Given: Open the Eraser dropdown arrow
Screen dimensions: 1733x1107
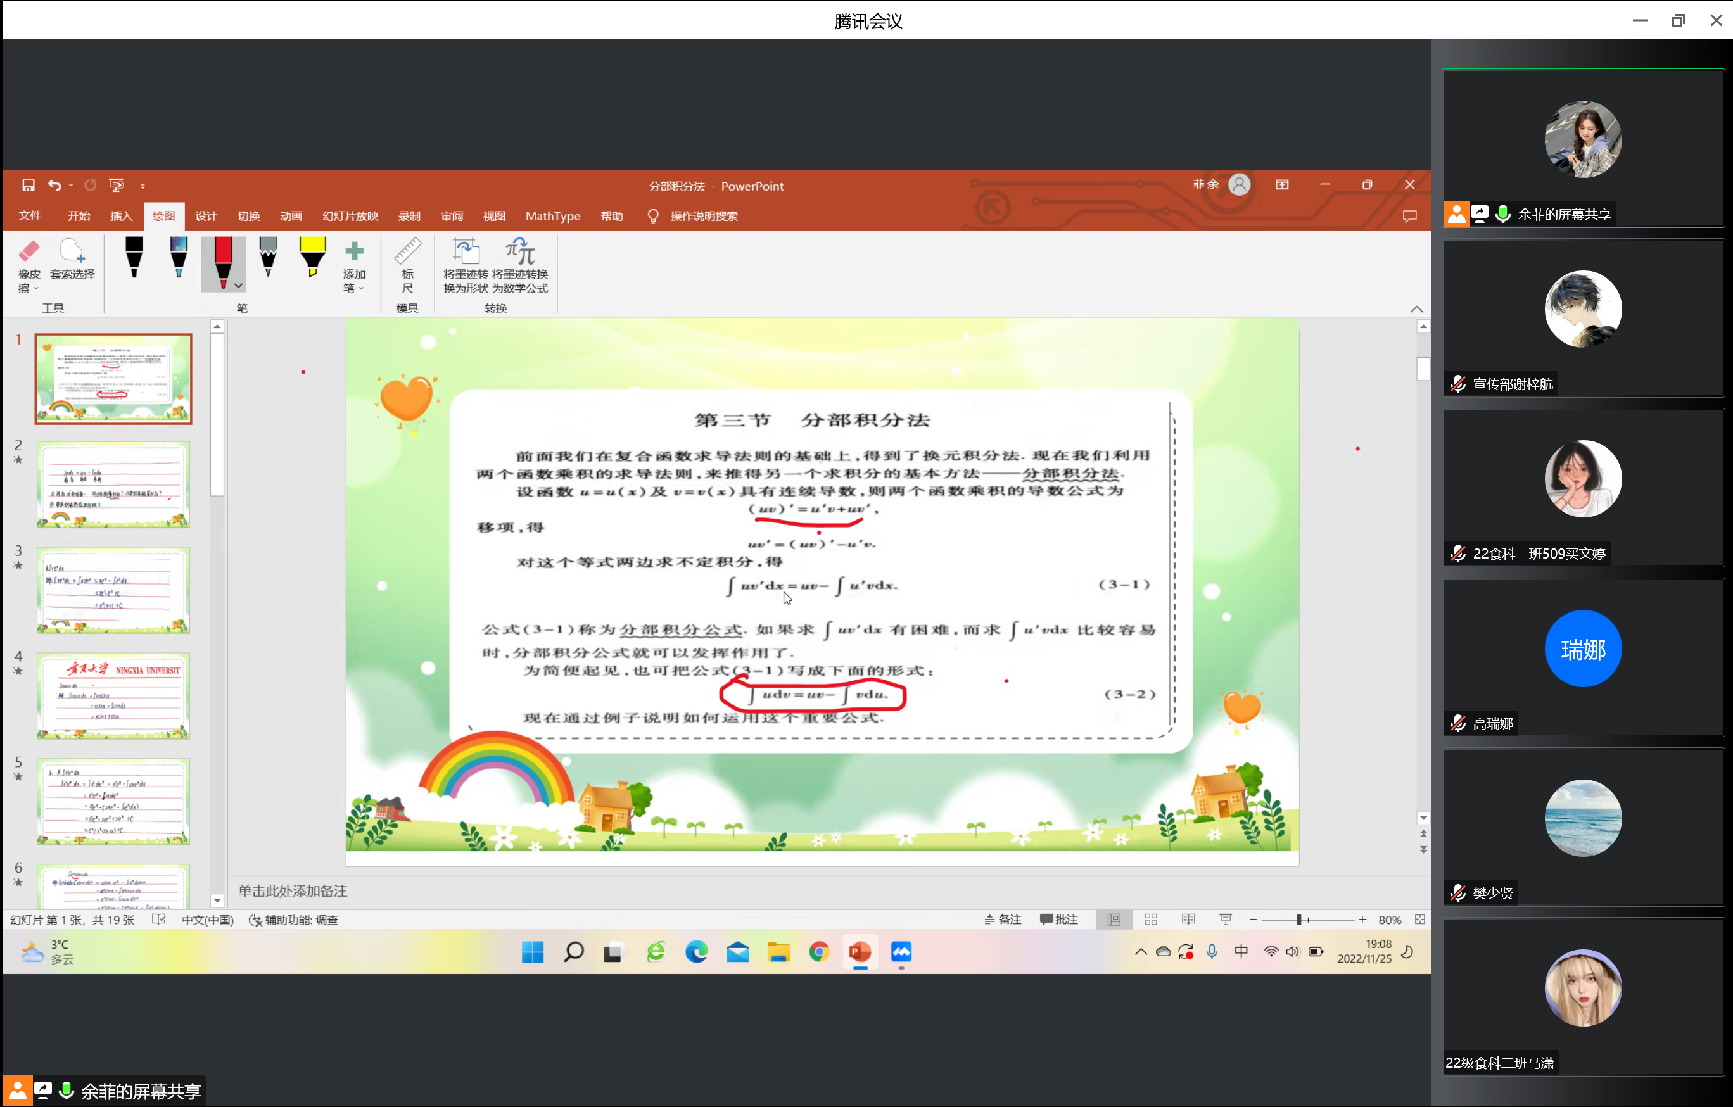Looking at the screenshot, I should (x=36, y=289).
